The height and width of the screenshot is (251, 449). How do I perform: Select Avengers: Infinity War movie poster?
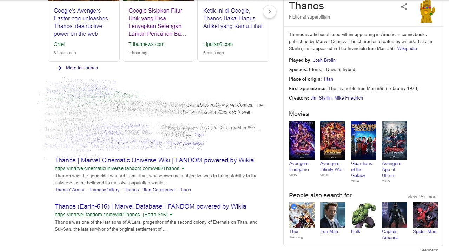tap(333, 140)
